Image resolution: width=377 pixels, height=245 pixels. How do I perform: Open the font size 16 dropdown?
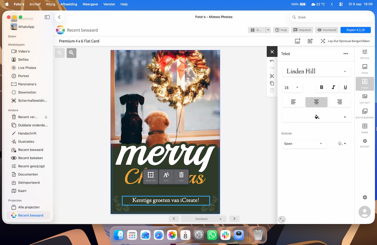click(292, 88)
